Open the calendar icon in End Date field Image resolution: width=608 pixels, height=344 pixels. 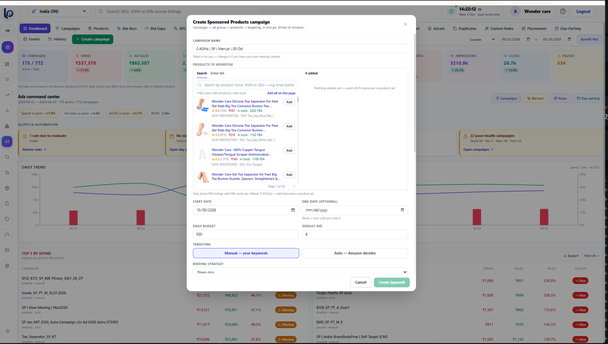pyautogui.click(x=402, y=210)
